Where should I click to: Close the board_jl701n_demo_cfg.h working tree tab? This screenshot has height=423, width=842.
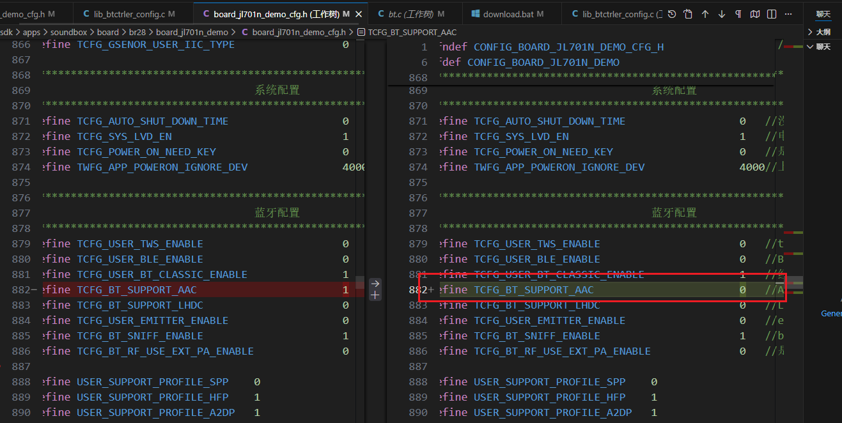[358, 14]
